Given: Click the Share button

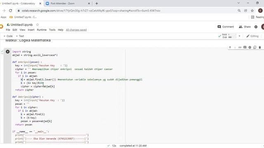Looking at the screenshot, I should pos(245,27).
